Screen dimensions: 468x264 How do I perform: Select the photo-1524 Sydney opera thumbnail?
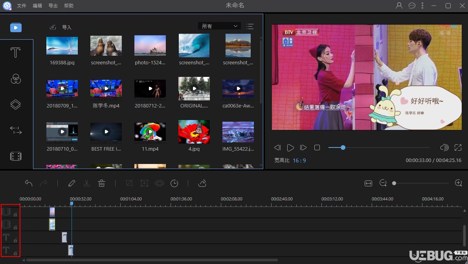tap(150, 46)
